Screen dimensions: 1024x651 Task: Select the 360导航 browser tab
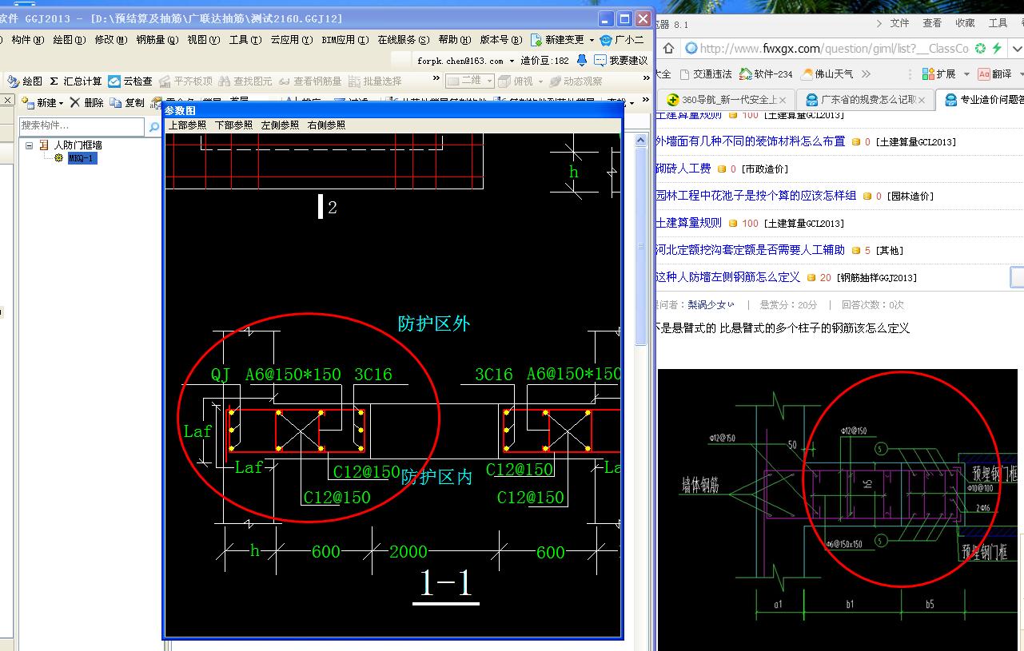tap(726, 100)
